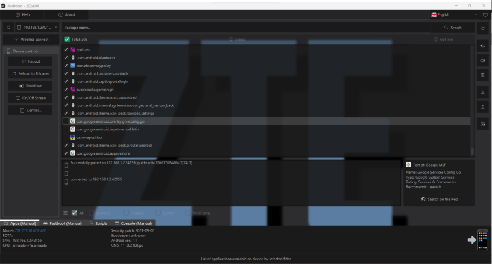Click the Get info button
The image size is (492, 264).
(x=443, y=40)
